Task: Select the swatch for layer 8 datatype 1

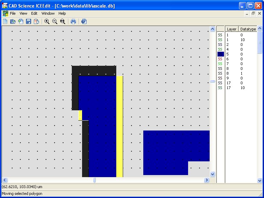Action: 220,73
